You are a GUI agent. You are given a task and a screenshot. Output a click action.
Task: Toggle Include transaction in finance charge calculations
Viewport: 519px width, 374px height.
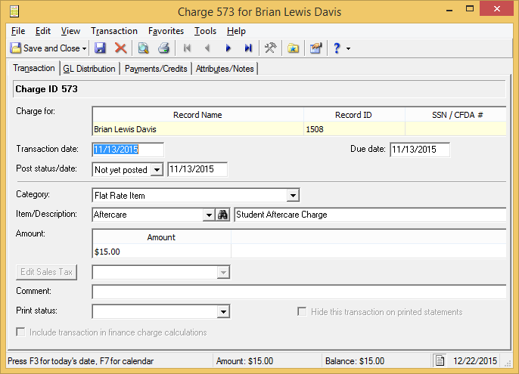coord(20,332)
